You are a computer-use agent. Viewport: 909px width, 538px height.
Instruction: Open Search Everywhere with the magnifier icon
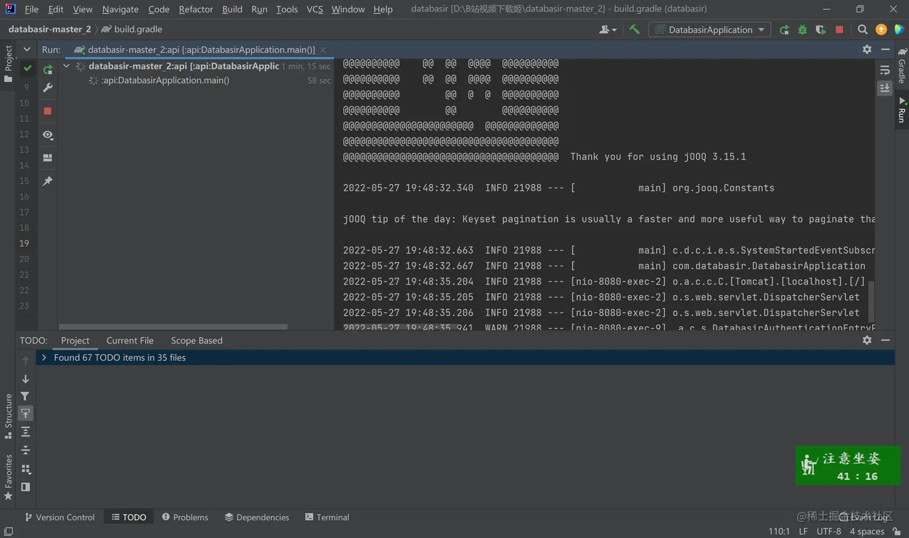pos(863,29)
